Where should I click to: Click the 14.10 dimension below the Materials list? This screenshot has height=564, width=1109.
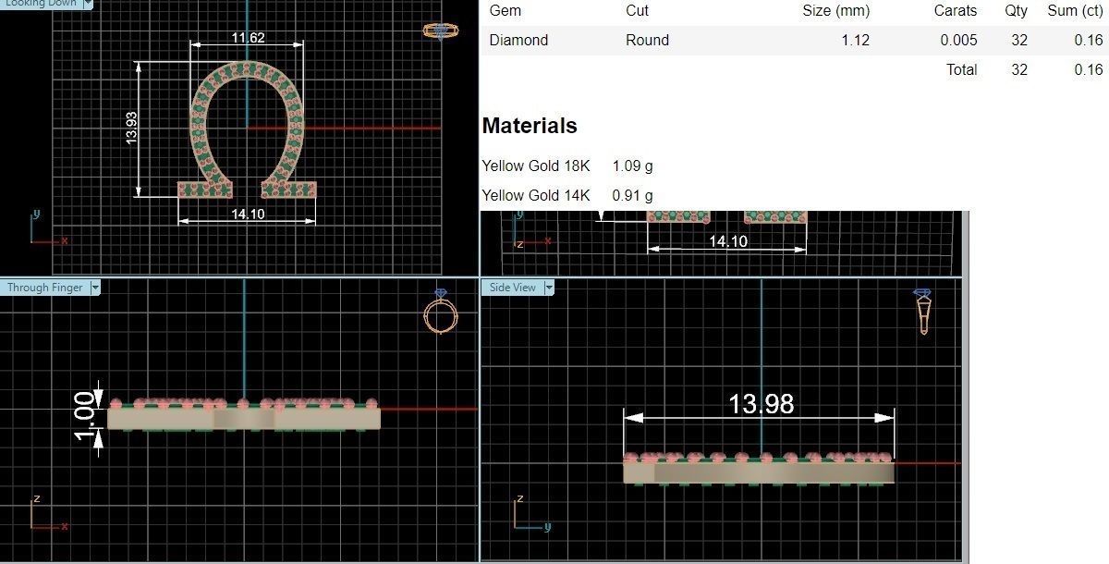(x=728, y=241)
